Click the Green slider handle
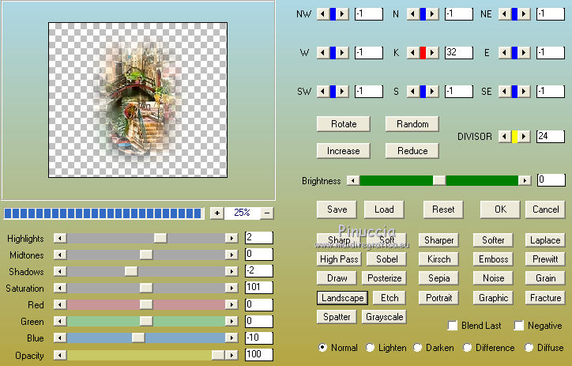 [146, 321]
